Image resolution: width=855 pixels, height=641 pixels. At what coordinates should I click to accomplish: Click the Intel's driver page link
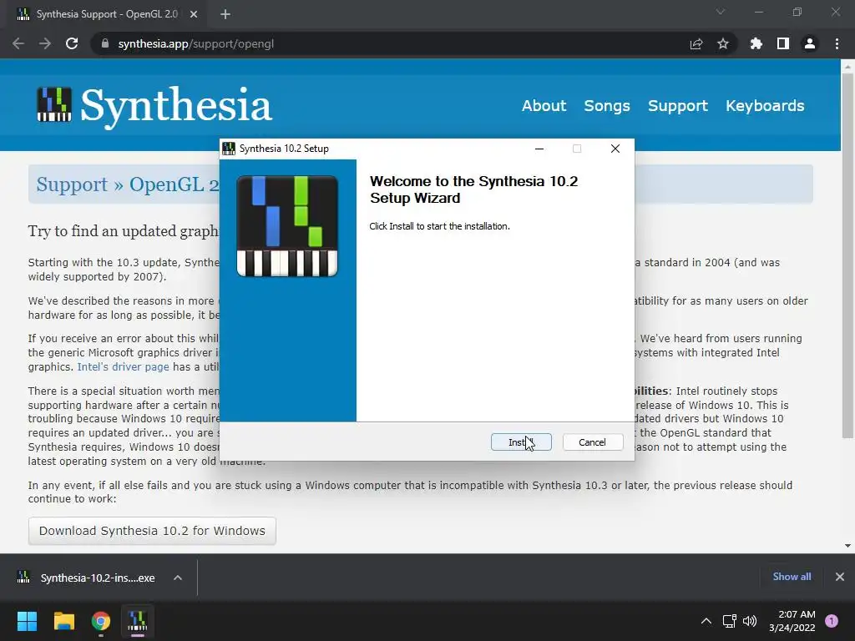[124, 367]
